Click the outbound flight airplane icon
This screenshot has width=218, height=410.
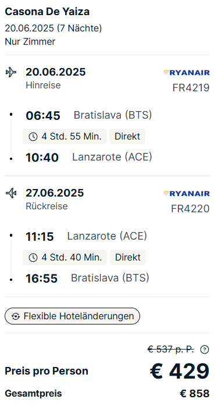pyautogui.click(x=11, y=72)
